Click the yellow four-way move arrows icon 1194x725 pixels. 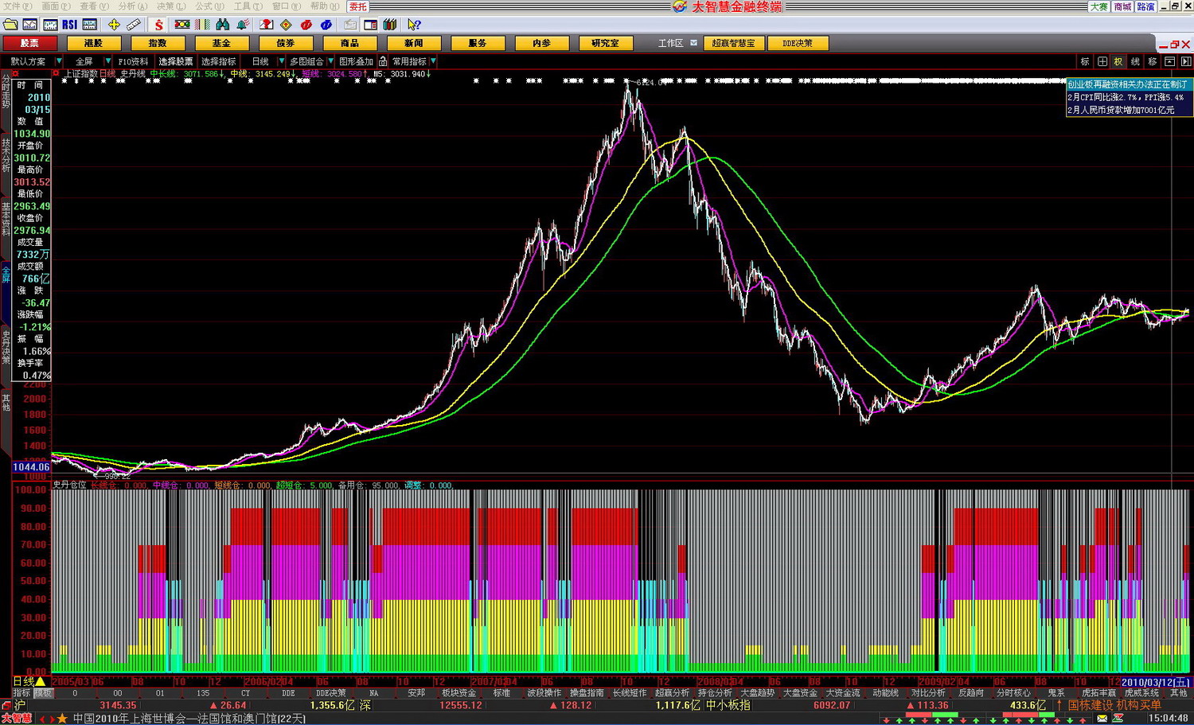[x=114, y=25]
